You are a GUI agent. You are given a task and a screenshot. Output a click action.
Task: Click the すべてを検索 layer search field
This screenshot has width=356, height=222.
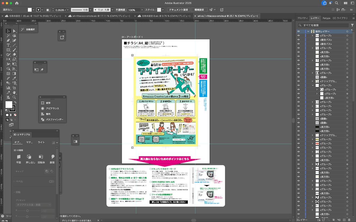(x=323, y=25)
